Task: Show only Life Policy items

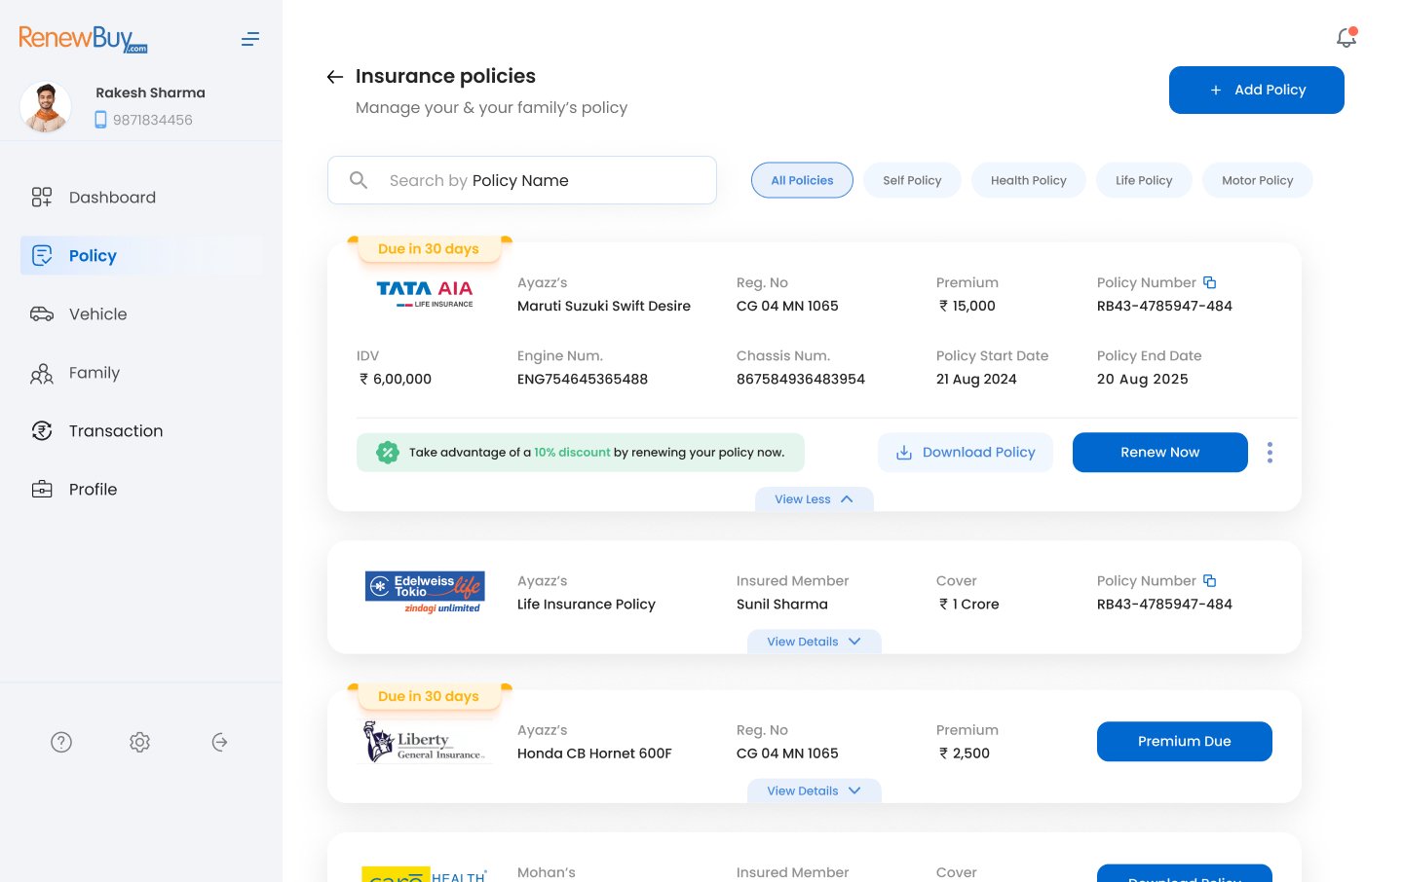Action: tap(1144, 180)
